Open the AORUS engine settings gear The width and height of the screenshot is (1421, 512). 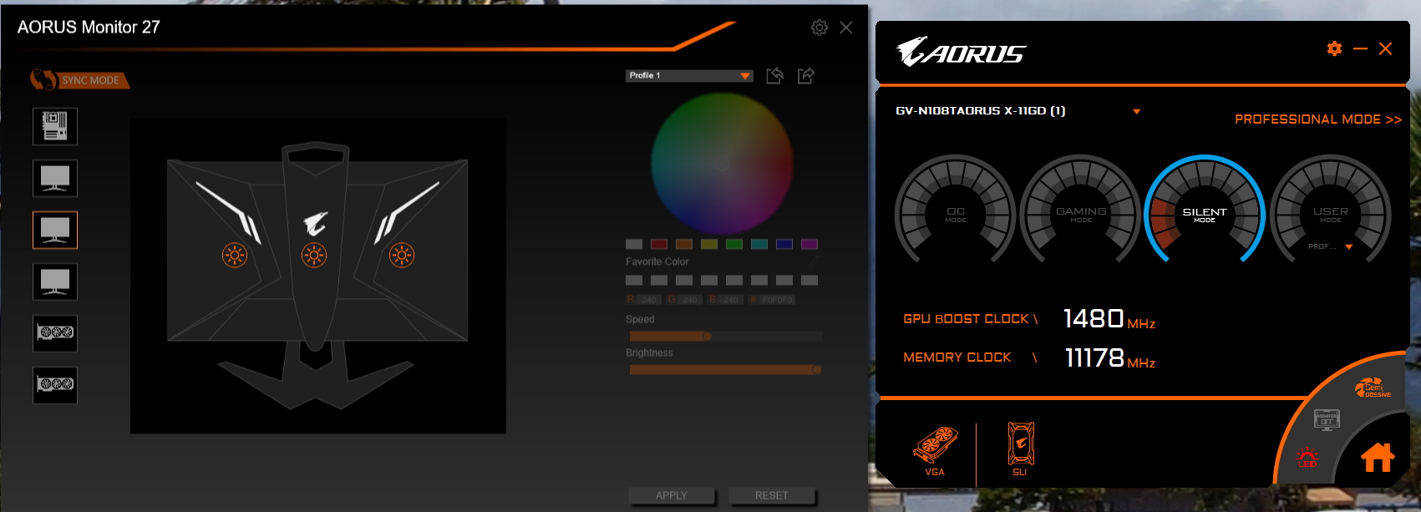[x=1335, y=48]
